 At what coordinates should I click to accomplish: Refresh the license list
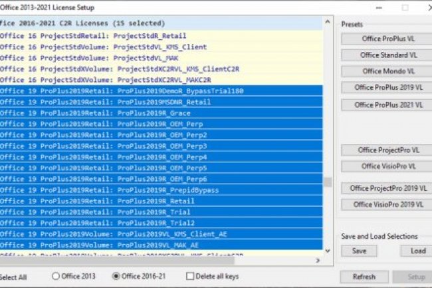(x=364, y=277)
